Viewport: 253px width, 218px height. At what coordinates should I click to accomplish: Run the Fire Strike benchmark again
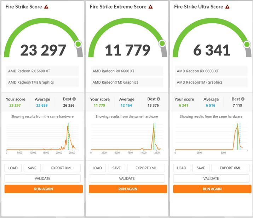44,189
